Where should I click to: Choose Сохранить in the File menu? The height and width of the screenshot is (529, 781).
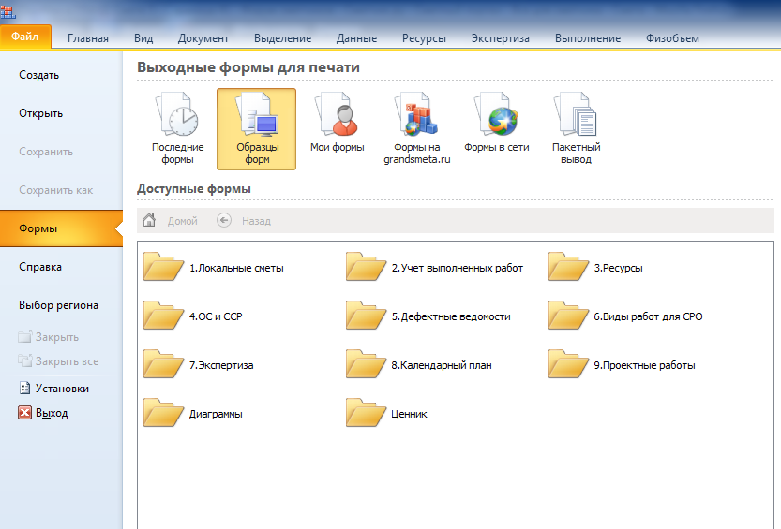[61, 151]
